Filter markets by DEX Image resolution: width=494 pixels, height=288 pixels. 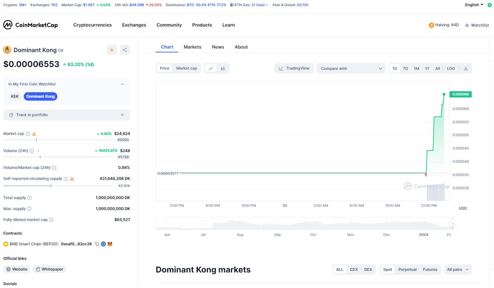[x=368, y=270]
